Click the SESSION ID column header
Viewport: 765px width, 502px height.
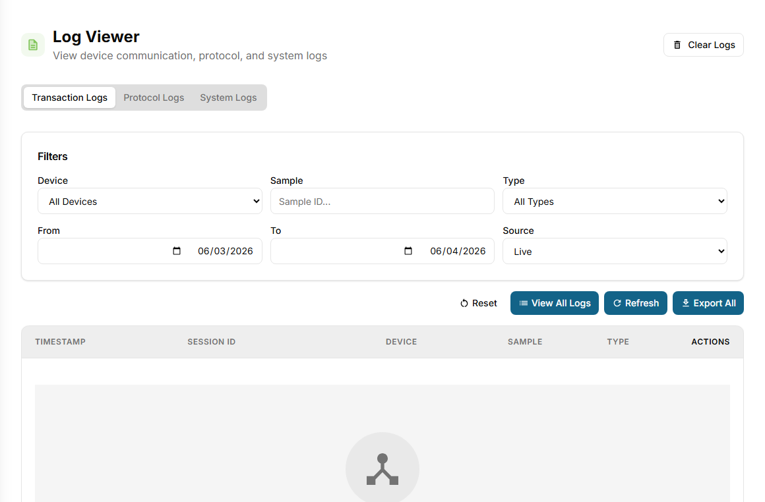click(x=211, y=342)
